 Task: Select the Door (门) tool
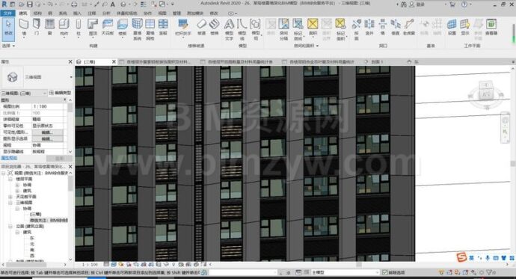coord(37,28)
